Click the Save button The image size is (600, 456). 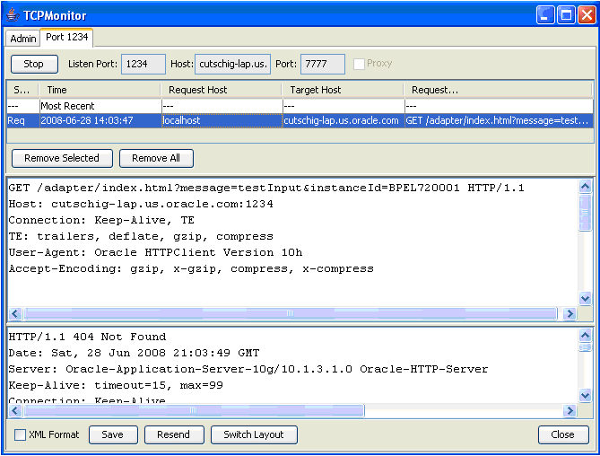pos(113,435)
